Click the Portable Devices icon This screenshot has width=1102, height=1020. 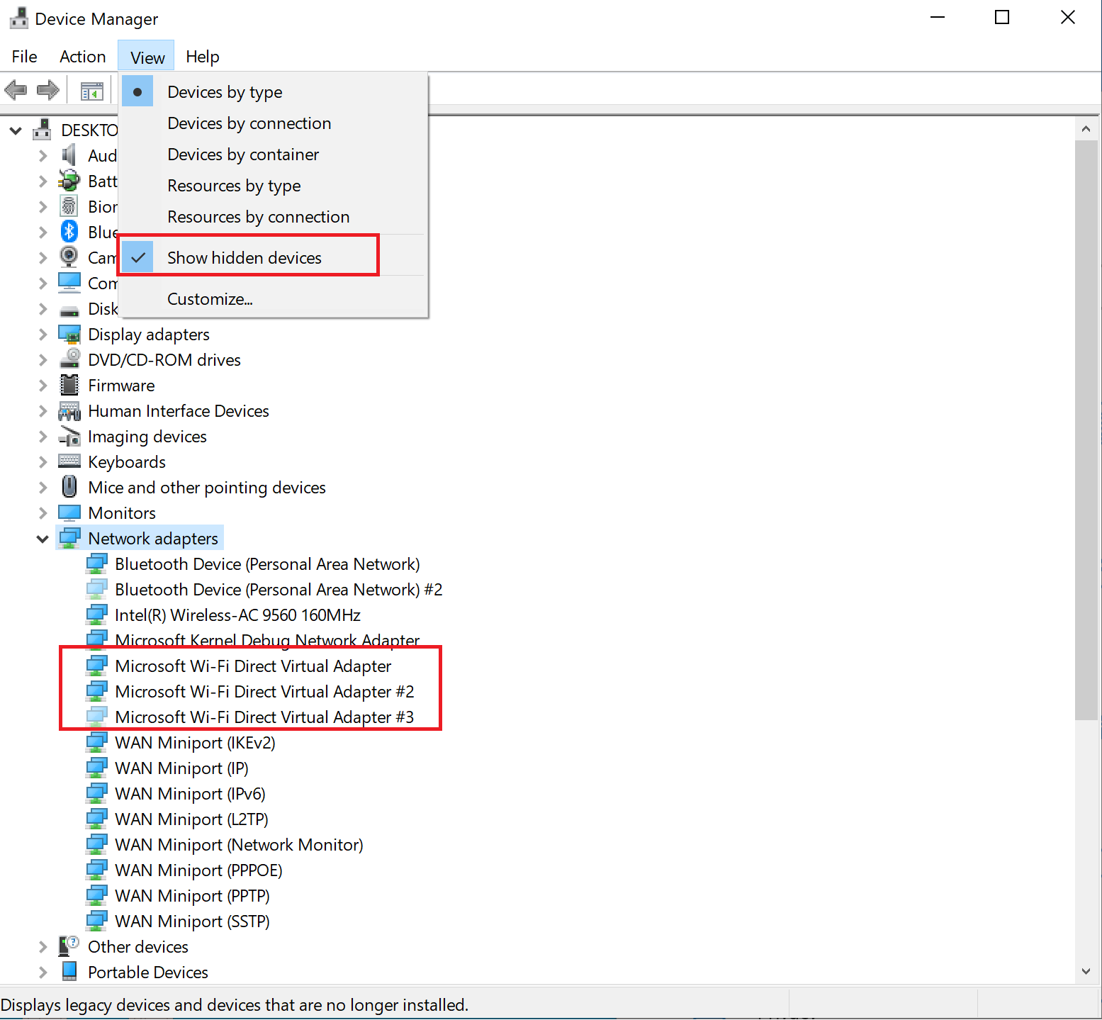click(69, 972)
